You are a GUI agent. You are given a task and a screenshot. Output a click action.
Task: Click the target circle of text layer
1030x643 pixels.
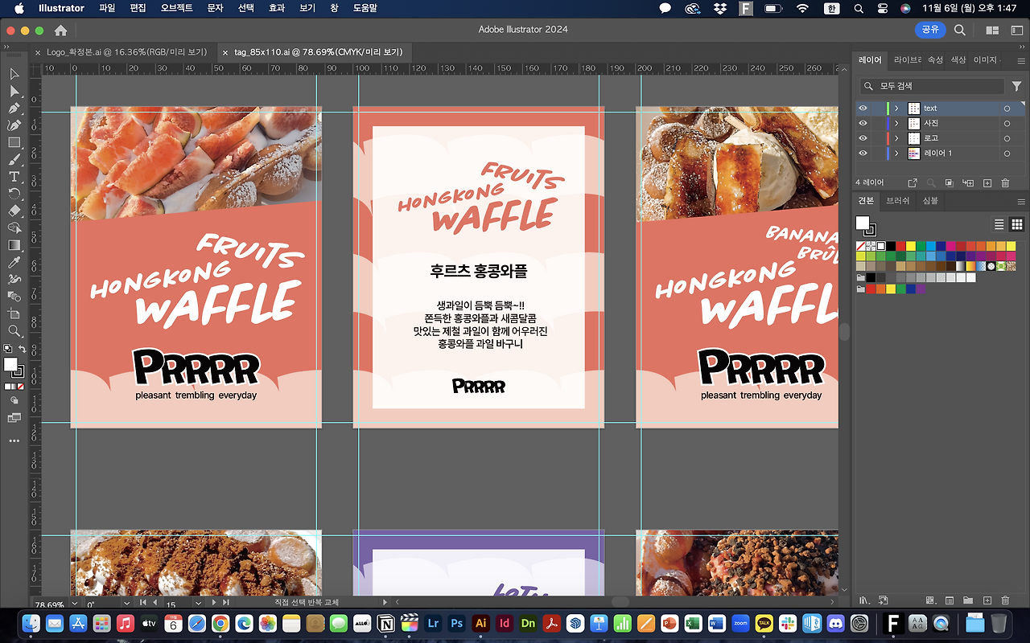click(x=1007, y=109)
